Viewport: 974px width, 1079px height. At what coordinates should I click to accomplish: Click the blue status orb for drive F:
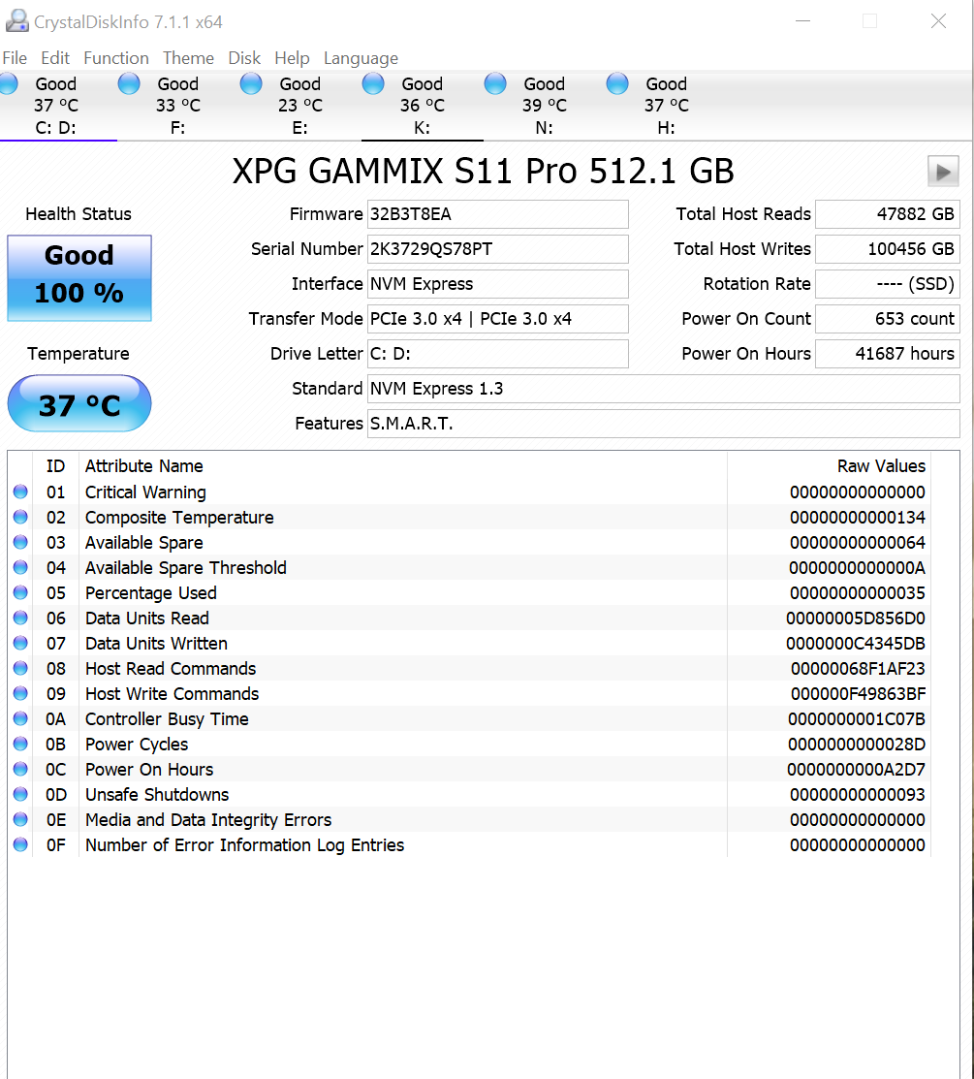[129, 84]
